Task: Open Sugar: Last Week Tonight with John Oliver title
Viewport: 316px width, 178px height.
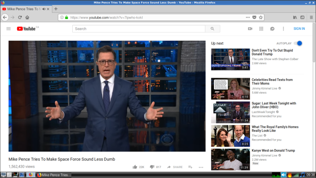Action: point(274,105)
